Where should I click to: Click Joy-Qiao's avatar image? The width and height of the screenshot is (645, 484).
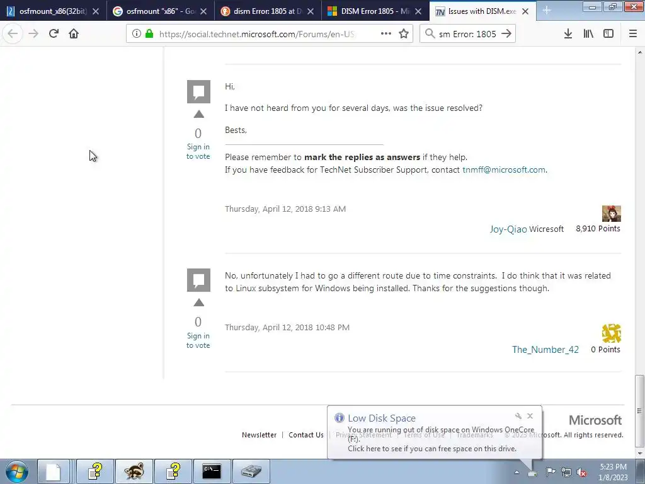[x=611, y=214]
